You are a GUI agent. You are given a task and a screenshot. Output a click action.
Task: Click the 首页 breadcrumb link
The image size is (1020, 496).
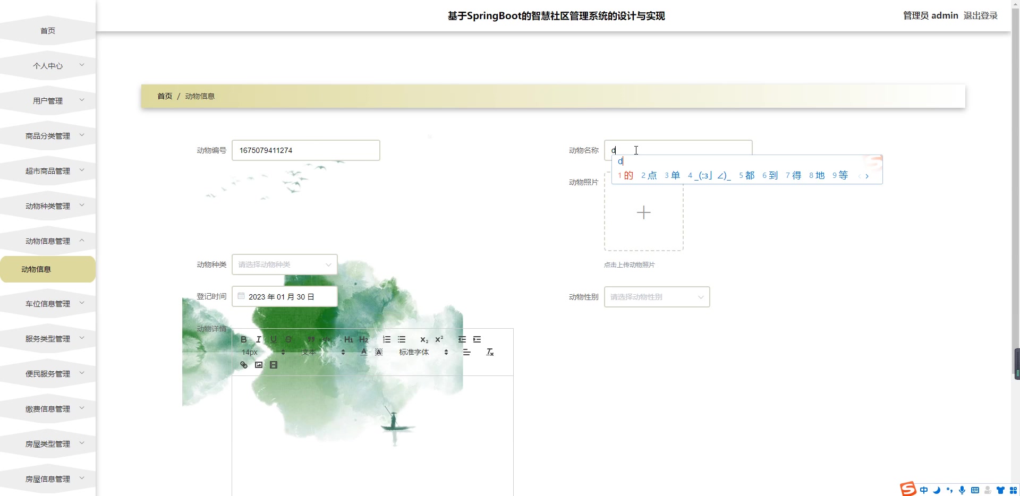(x=165, y=96)
